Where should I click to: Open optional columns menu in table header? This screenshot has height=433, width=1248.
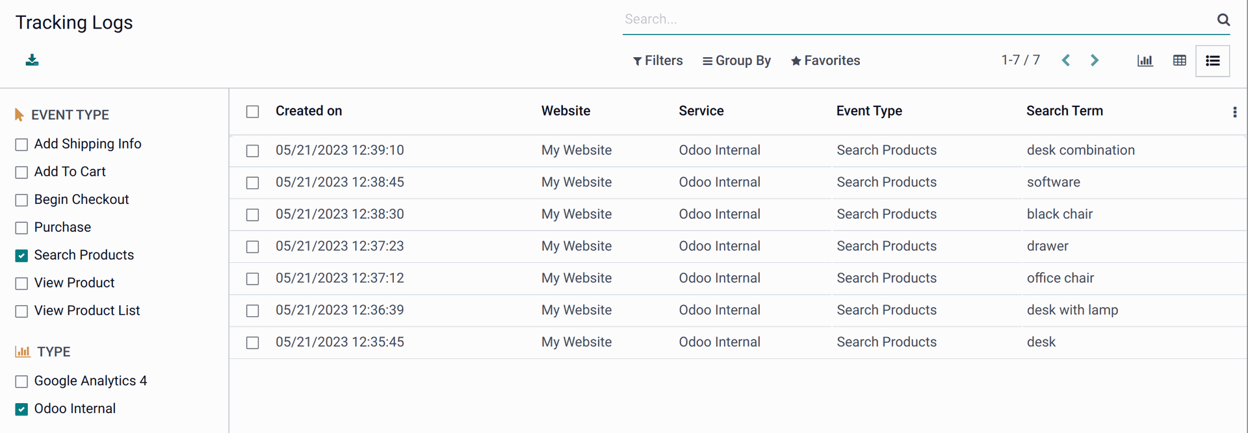pos(1235,112)
